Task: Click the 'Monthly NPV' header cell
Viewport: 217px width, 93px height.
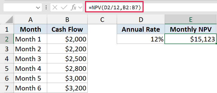Action: tap(191, 29)
